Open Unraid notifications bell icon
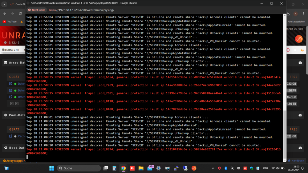 (302, 50)
